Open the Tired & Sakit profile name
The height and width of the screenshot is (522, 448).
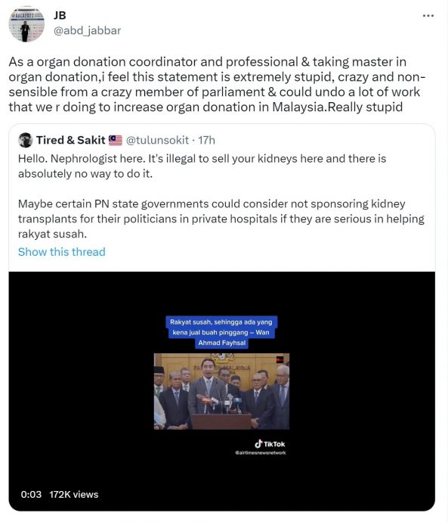coord(71,140)
